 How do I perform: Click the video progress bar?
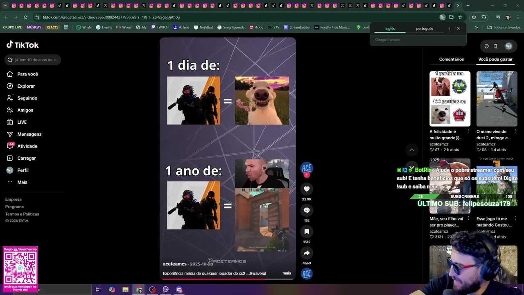(228, 279)
